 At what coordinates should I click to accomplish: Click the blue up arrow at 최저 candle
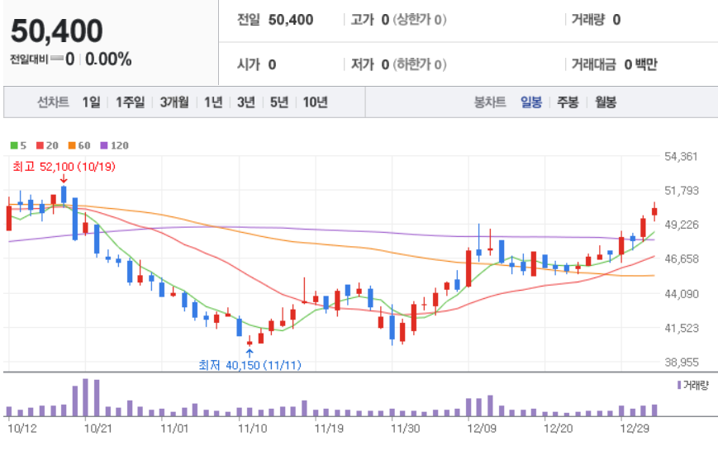(250, 353)
